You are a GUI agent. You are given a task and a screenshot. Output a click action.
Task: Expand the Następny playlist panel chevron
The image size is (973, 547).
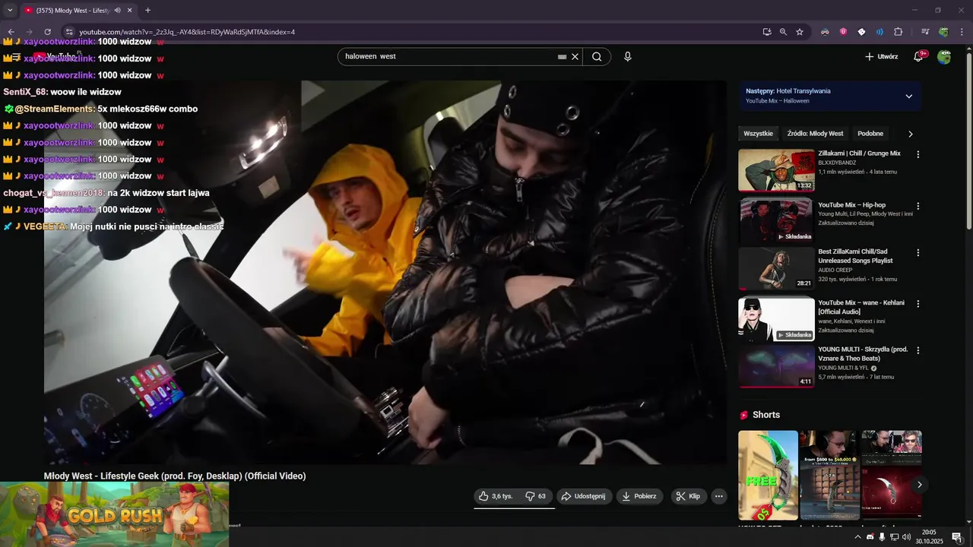pyautogui.click(x=908, y=96)
